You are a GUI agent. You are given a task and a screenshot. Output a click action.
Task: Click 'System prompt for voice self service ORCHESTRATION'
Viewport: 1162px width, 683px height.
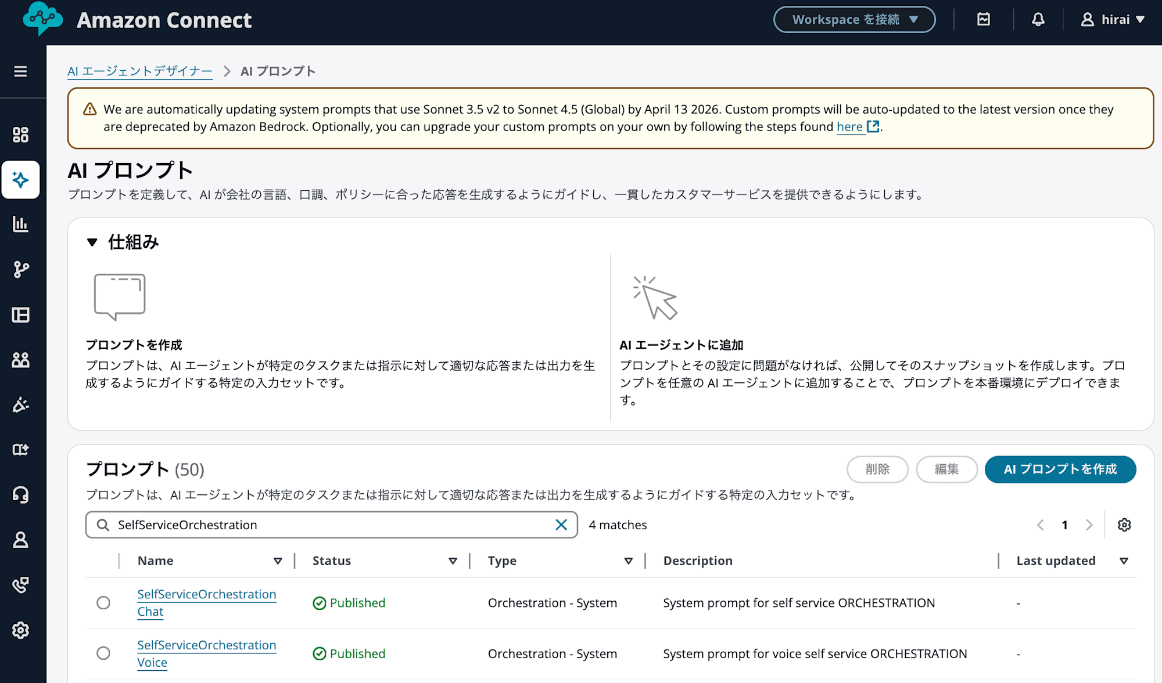[x=815, y=653]
